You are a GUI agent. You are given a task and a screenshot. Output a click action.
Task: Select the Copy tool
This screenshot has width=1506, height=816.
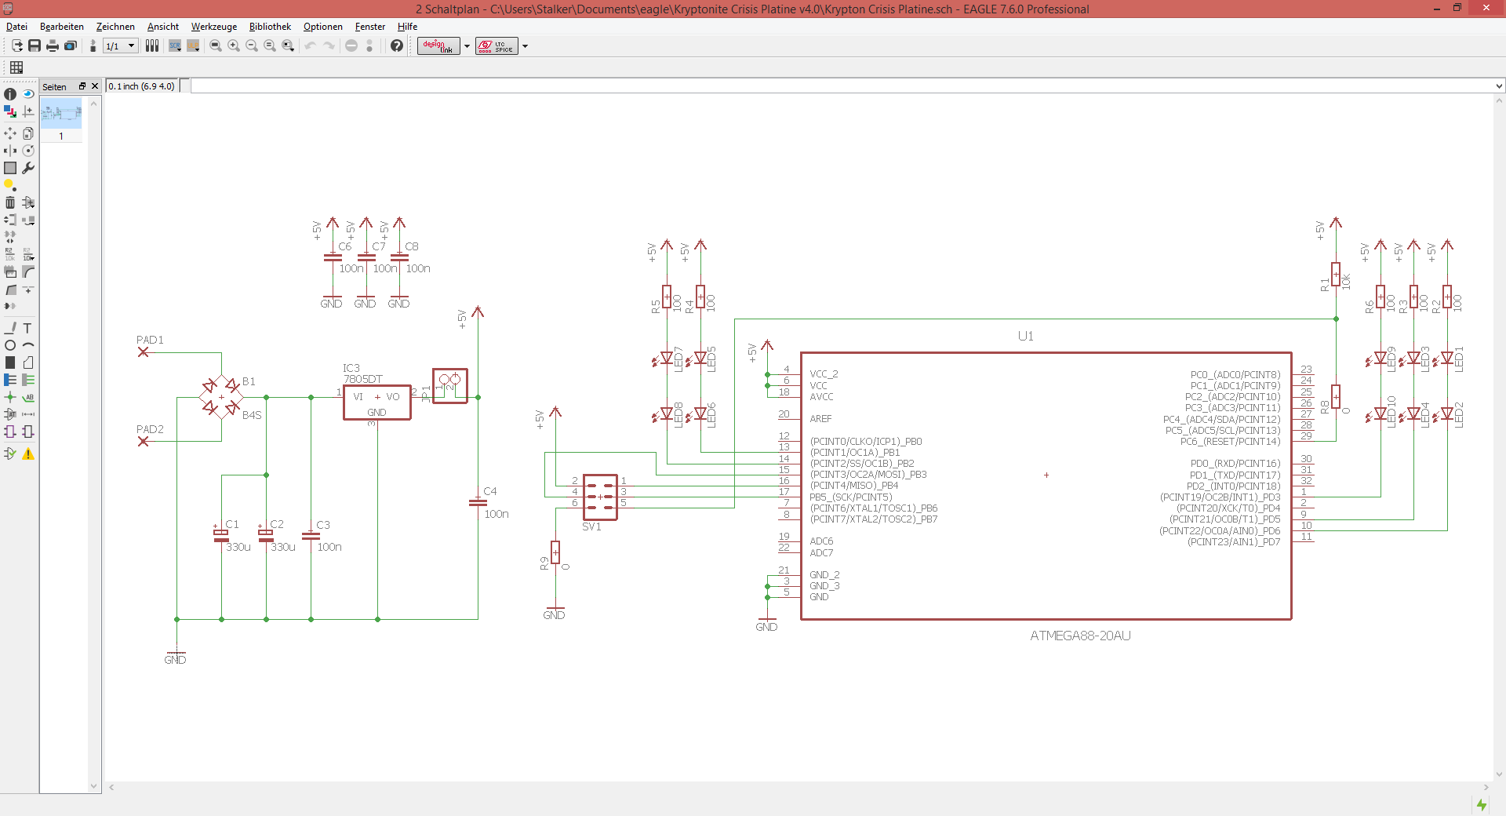[28, 133]
